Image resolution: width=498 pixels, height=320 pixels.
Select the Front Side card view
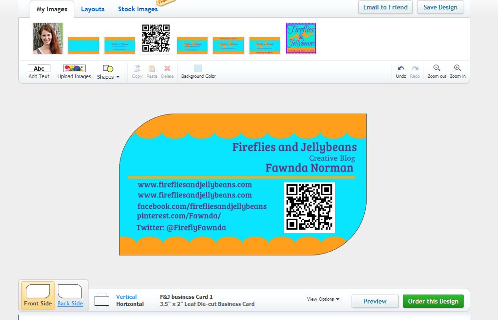click(38, 295)
